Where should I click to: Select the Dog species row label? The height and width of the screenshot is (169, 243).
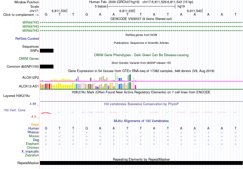[36, 140]
